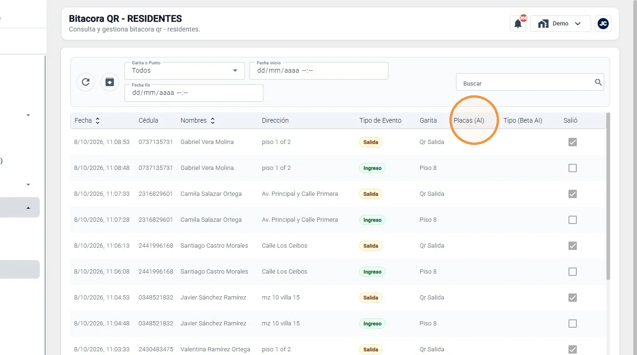The width and height of the screenshot is (637, 355).
Task: Toggle Salió checkbox for the 11:06:08 row
Action: click(x=573, y=272)
